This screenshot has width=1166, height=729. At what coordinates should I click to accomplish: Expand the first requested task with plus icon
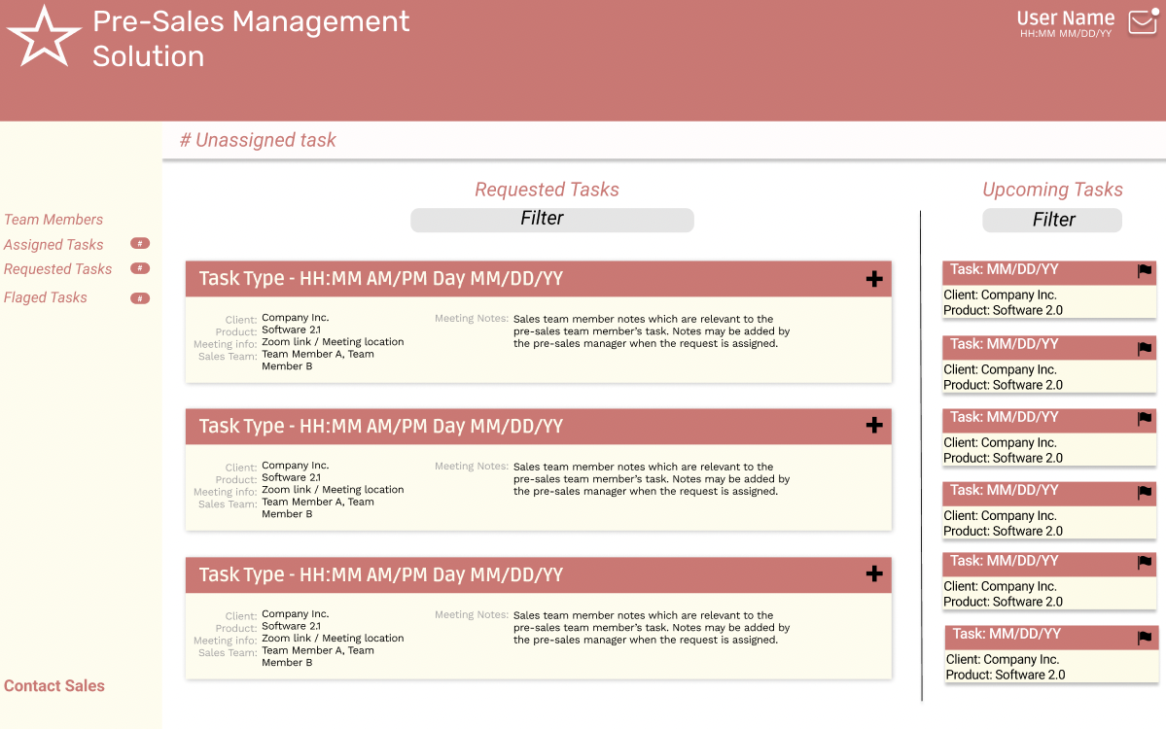[874, 280]
